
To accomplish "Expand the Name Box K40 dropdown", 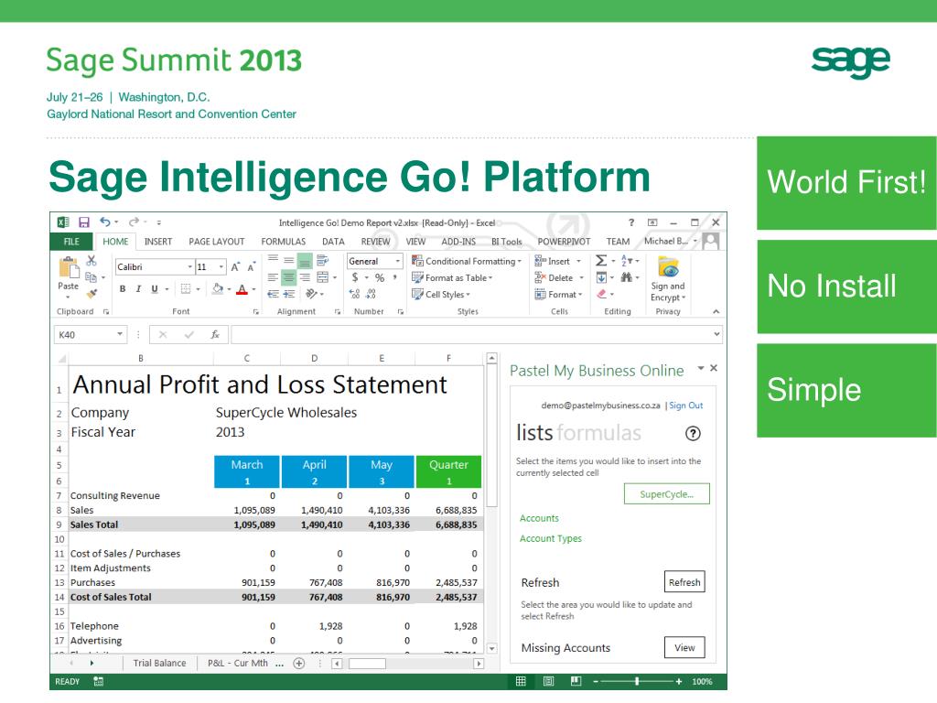I will [x=120, y=334].
